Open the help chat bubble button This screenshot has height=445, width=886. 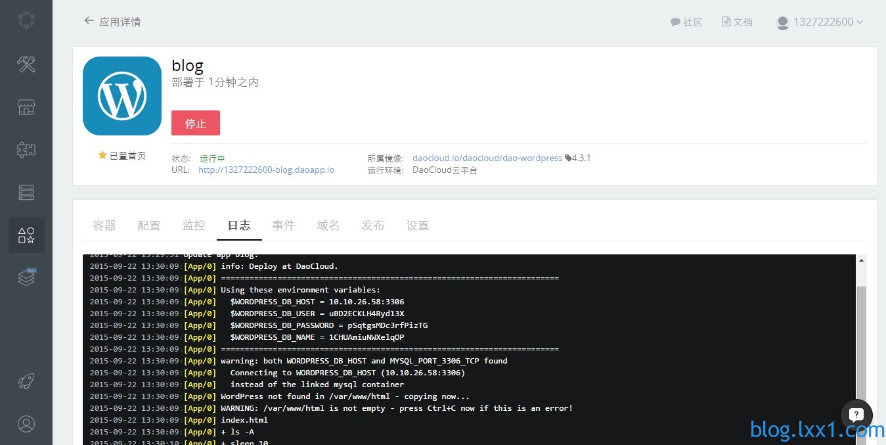[x=856, y=415]
